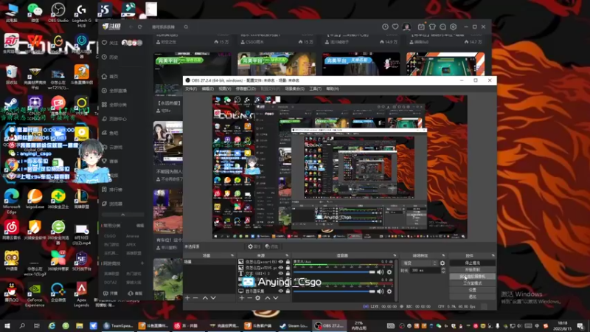Click virtual camera button in controls dock
The image size is (590, 332).
pyautogui.click(x=472, y=276)
